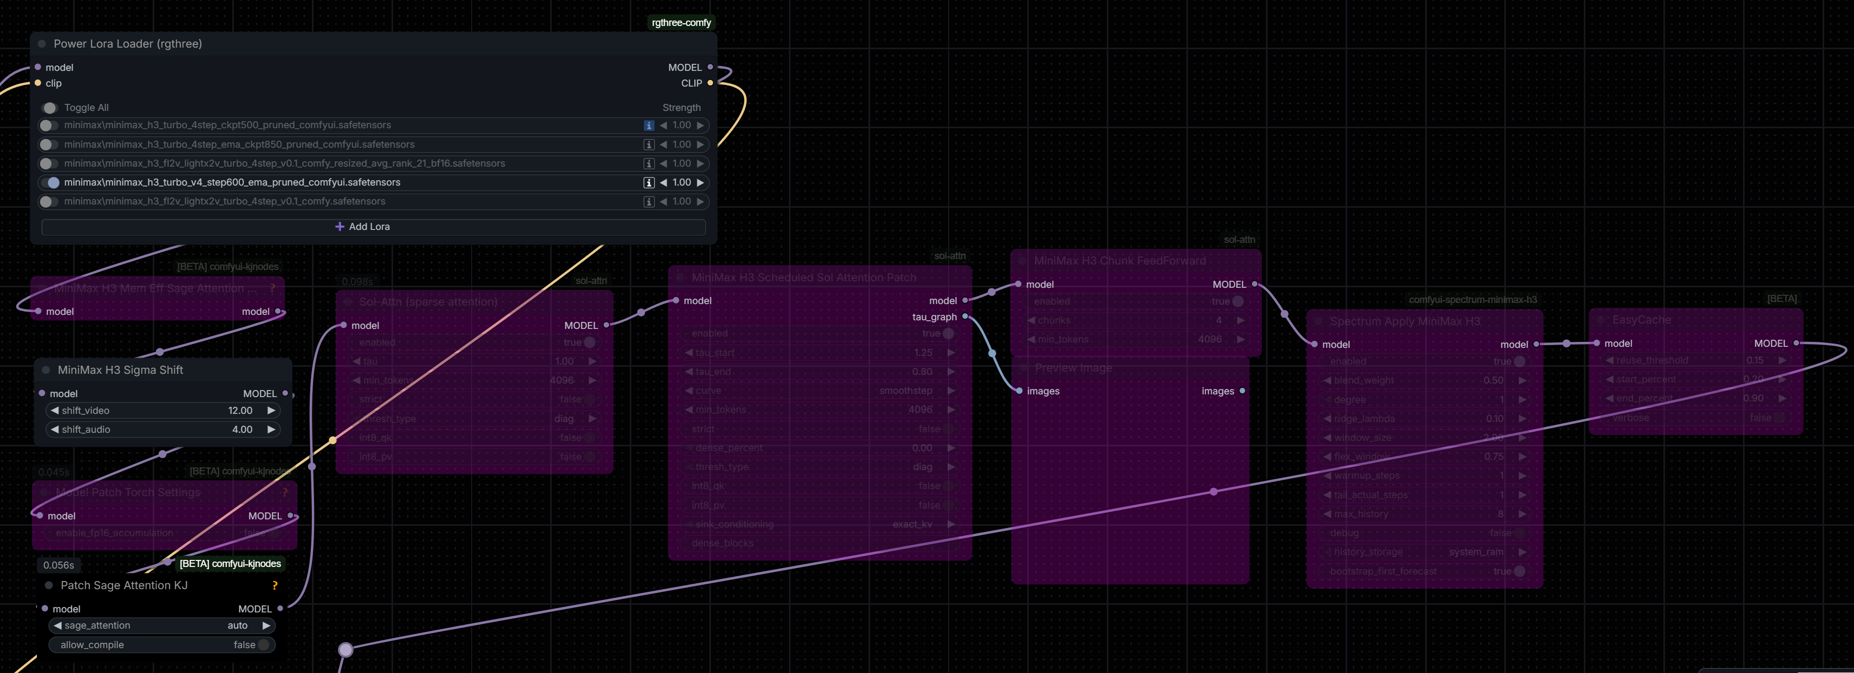The height and width of the screenshot is (673, 1854).
Task: Open info for fl2v_lightx2v_turbo_4step_v0.1_comfy.safetensors lora
Action: (649, 202)
